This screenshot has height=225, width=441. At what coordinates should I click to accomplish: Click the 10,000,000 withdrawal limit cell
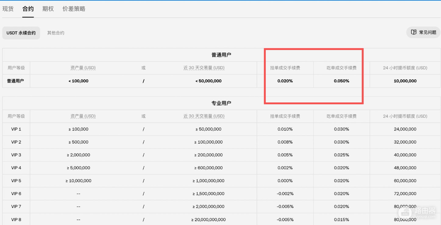[405, 81]
